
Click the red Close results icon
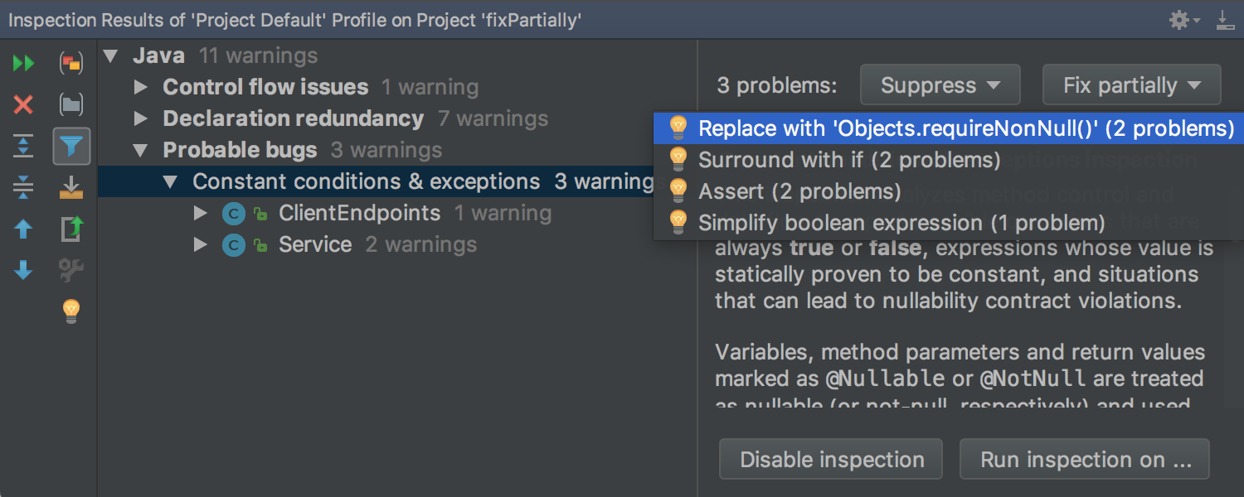pyautogui.click(x=23, y=104)
